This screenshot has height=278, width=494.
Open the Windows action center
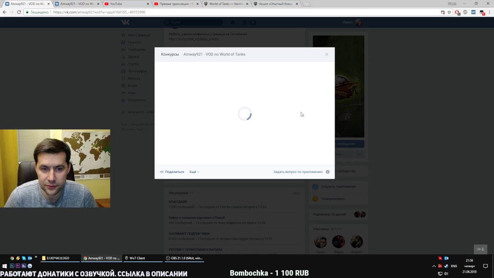click(486, 266)
